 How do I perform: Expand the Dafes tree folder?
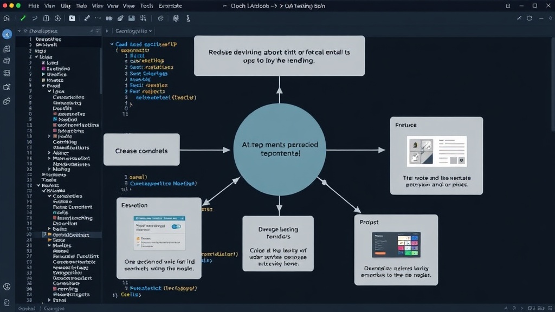[49, 229]
